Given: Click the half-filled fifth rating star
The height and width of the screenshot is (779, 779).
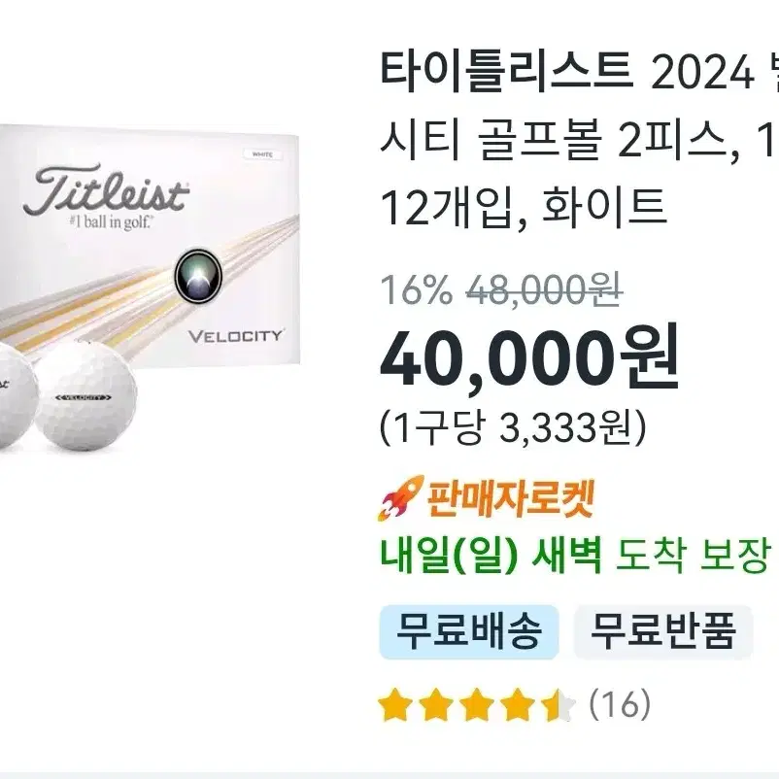Looking at the screenshot, I should [x=559, y=704].
